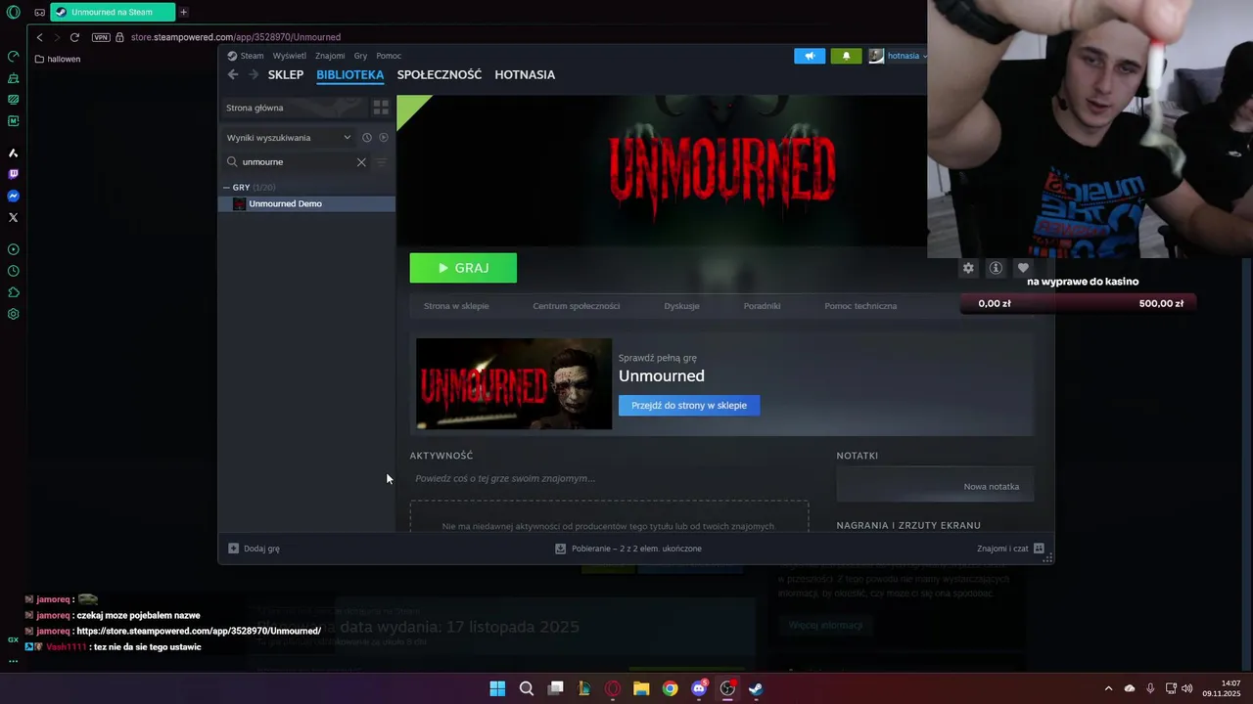This screenshot has width=1253, height=704.
Task: Open downloads status Pobieranie
Action: pos(628,549)
